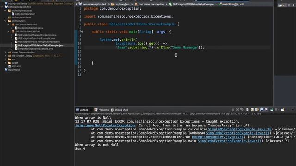The height and width of the screenshot is (166, 296).
Task: Expand ExceptionExample.java outline
Action: [x=12, y=28]
